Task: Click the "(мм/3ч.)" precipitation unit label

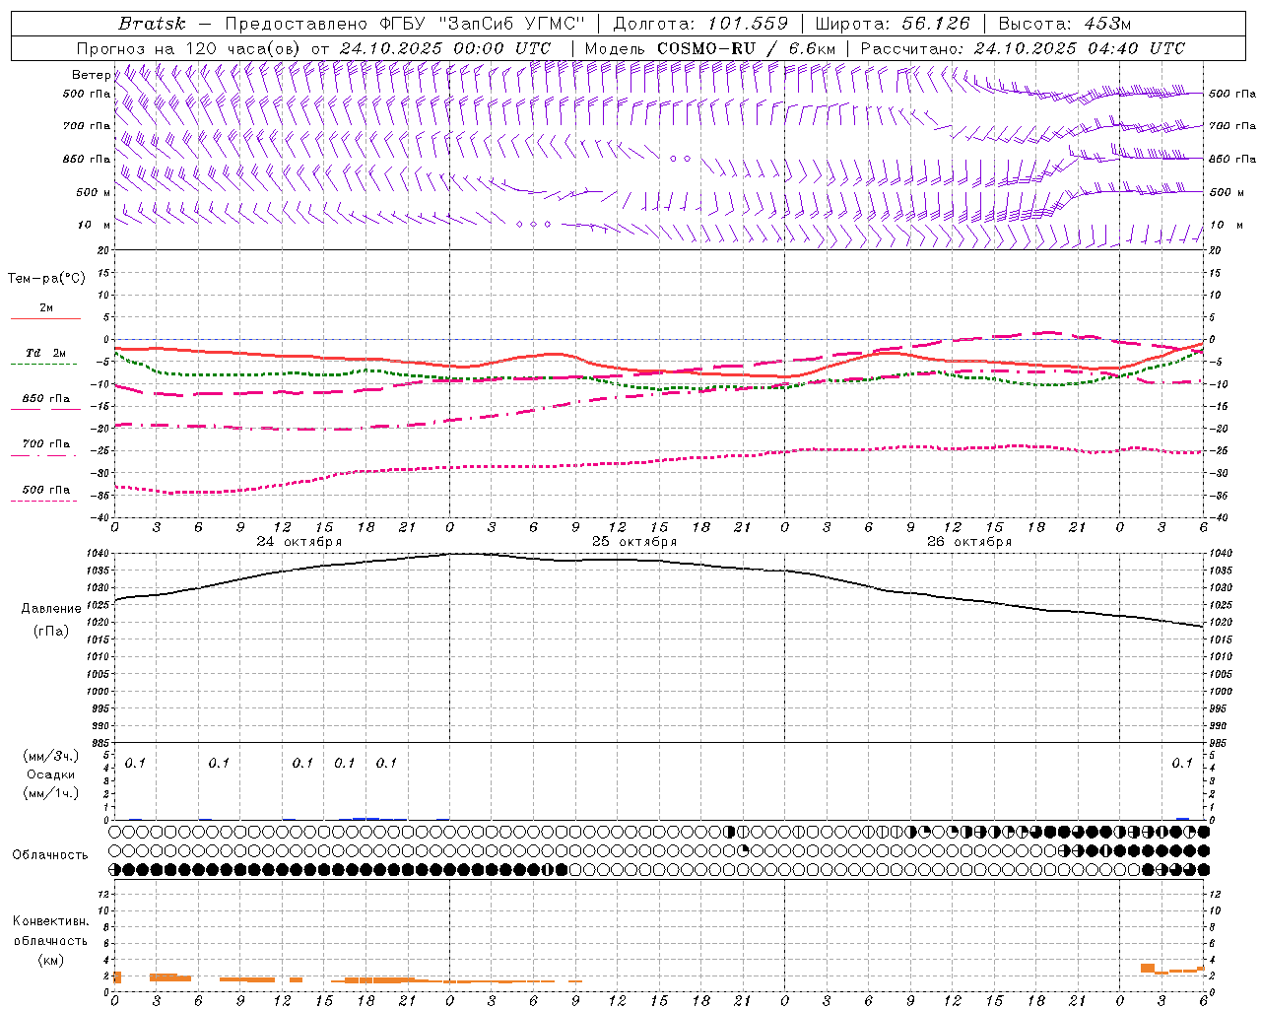Action: pos(51,756)
